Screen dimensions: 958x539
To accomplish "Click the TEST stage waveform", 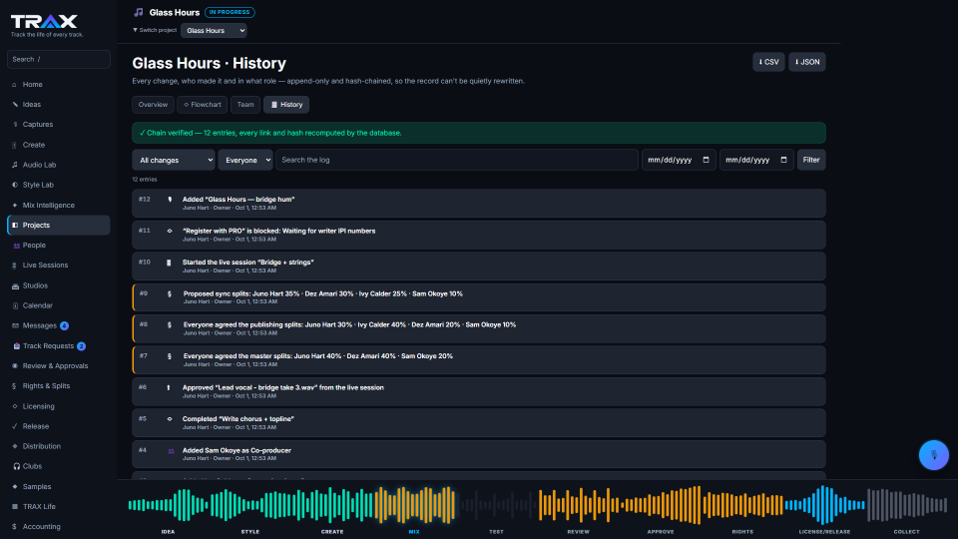I will 496,506.
